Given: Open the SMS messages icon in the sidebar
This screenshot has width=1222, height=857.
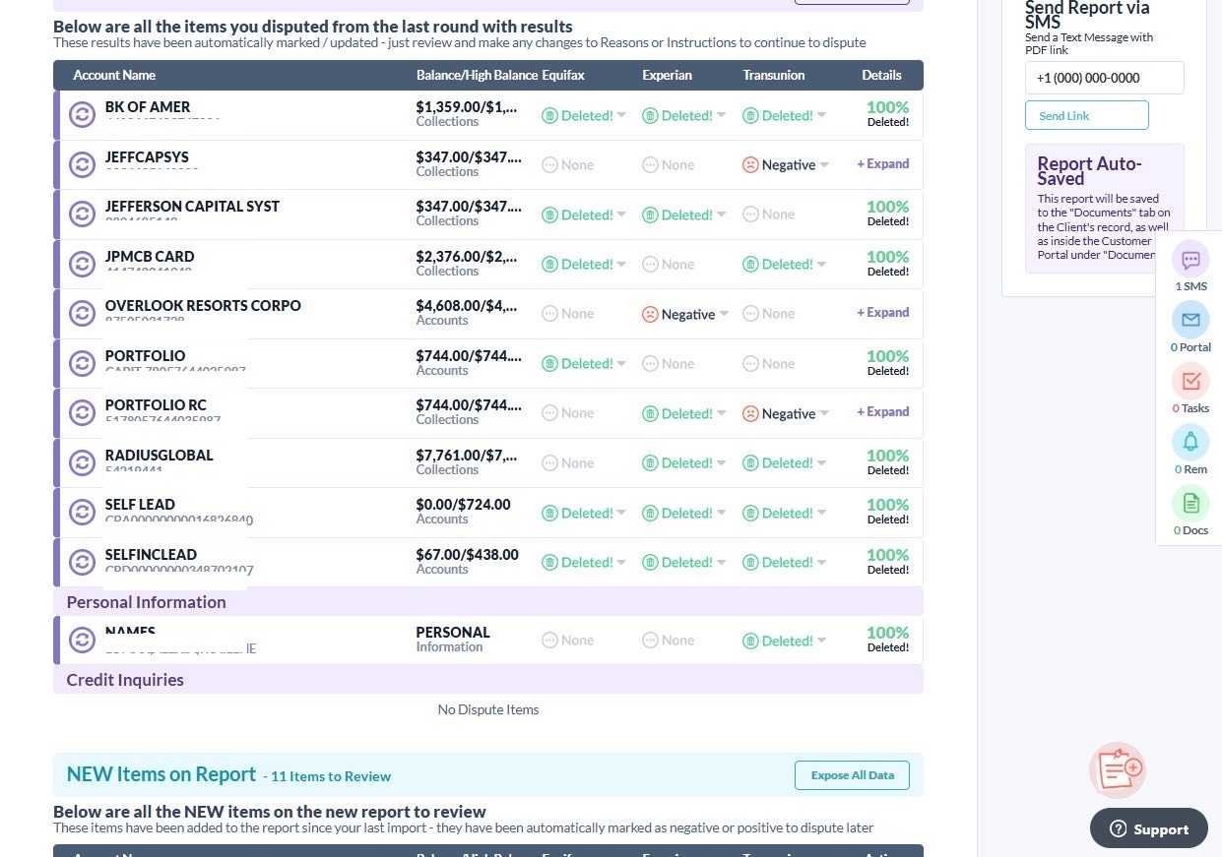Looking at the screenshot, I should point(1190,260).
